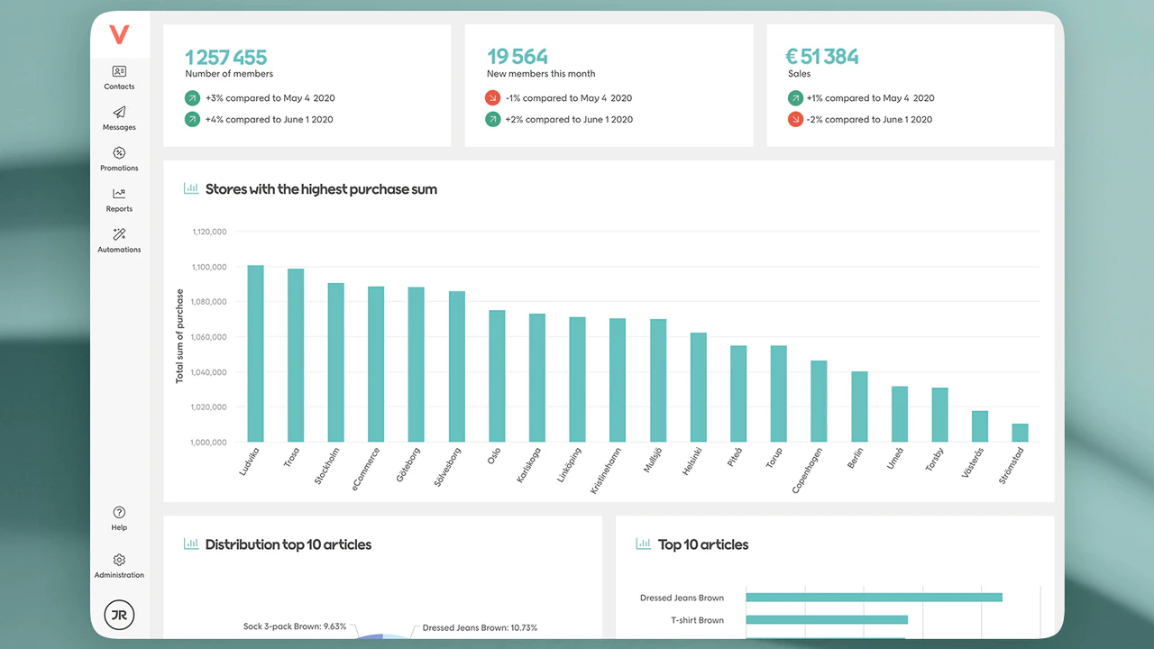Open the JR user avatar
1154x649 pixels.
coord(119,615)
